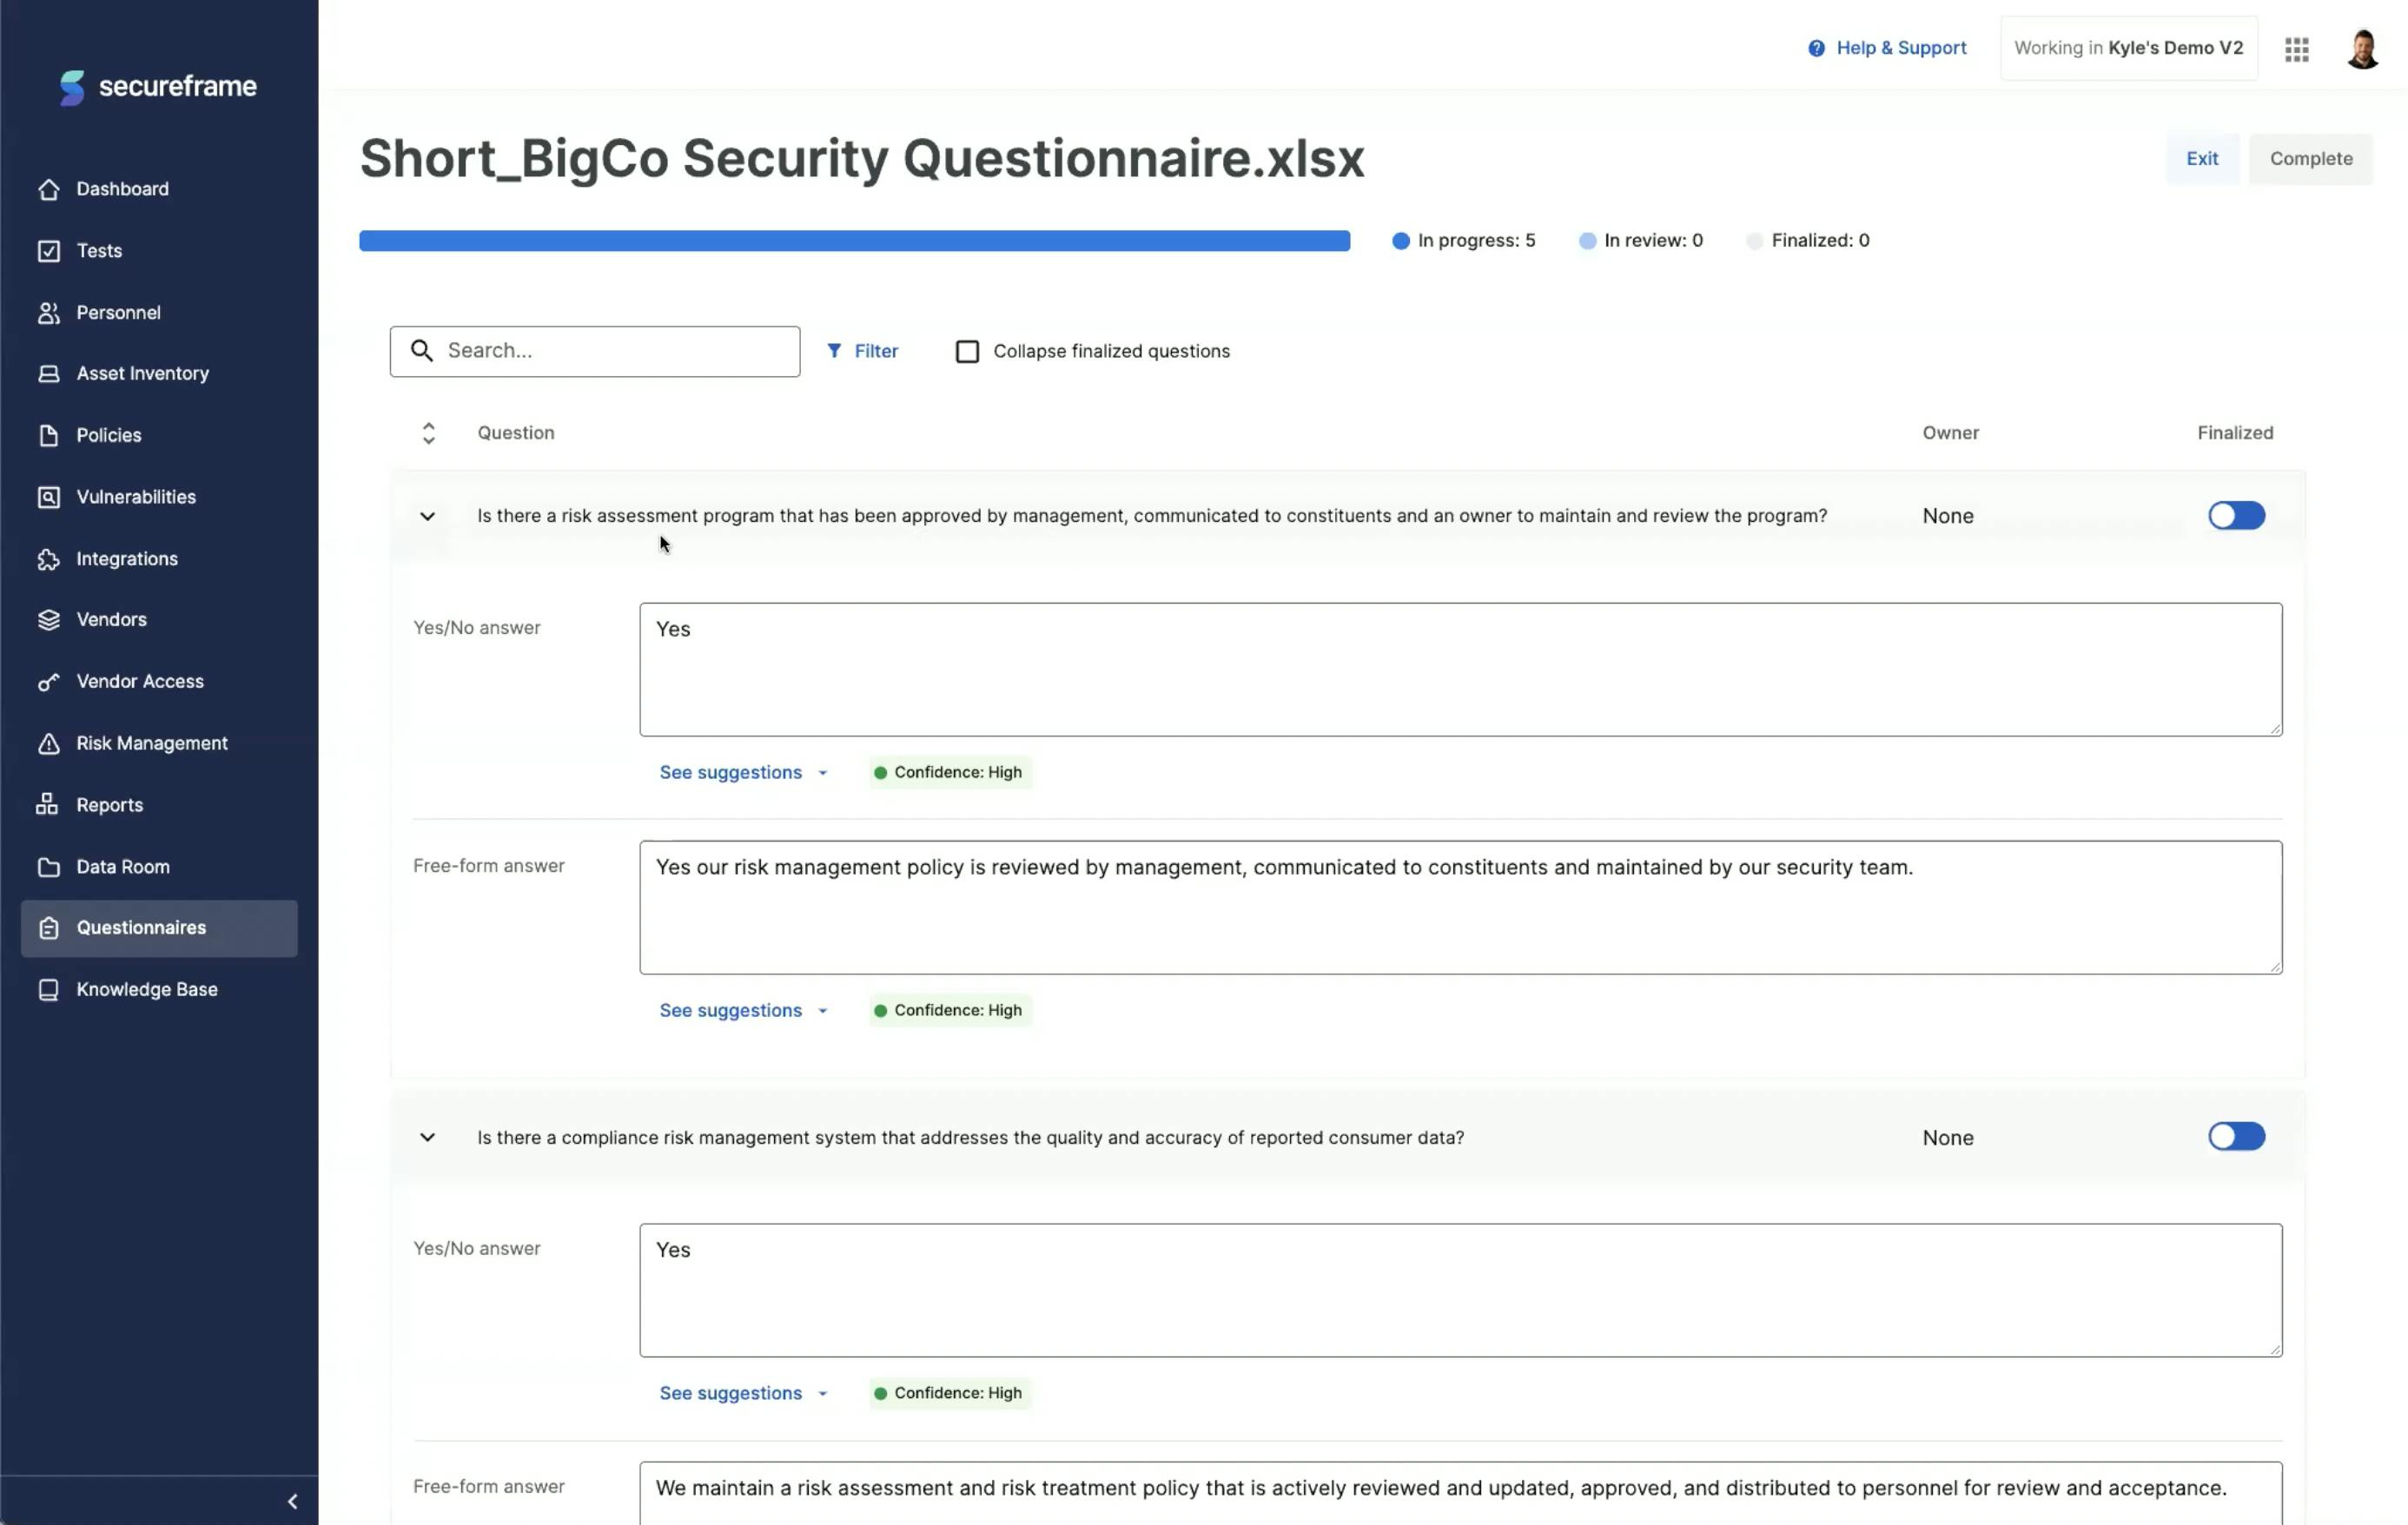Click the first question's Yes/No answer box
Screen dimensions: 2408x1525
[1461, 670]
